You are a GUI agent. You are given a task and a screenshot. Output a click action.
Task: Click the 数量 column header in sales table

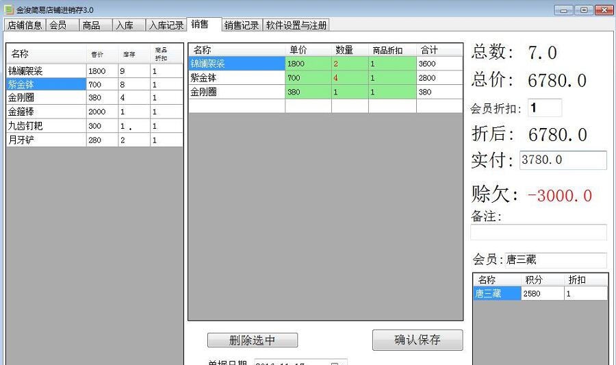coord(350,50)
